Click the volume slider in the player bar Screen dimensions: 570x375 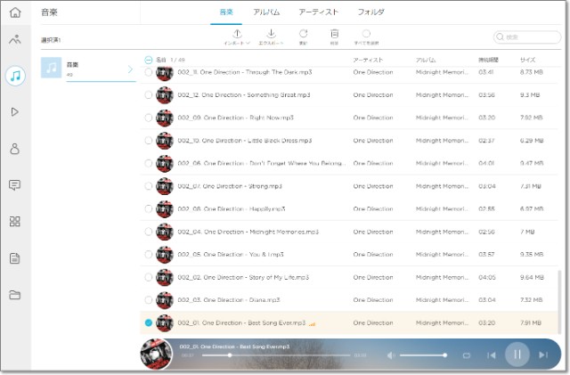[x=423, y=355]
